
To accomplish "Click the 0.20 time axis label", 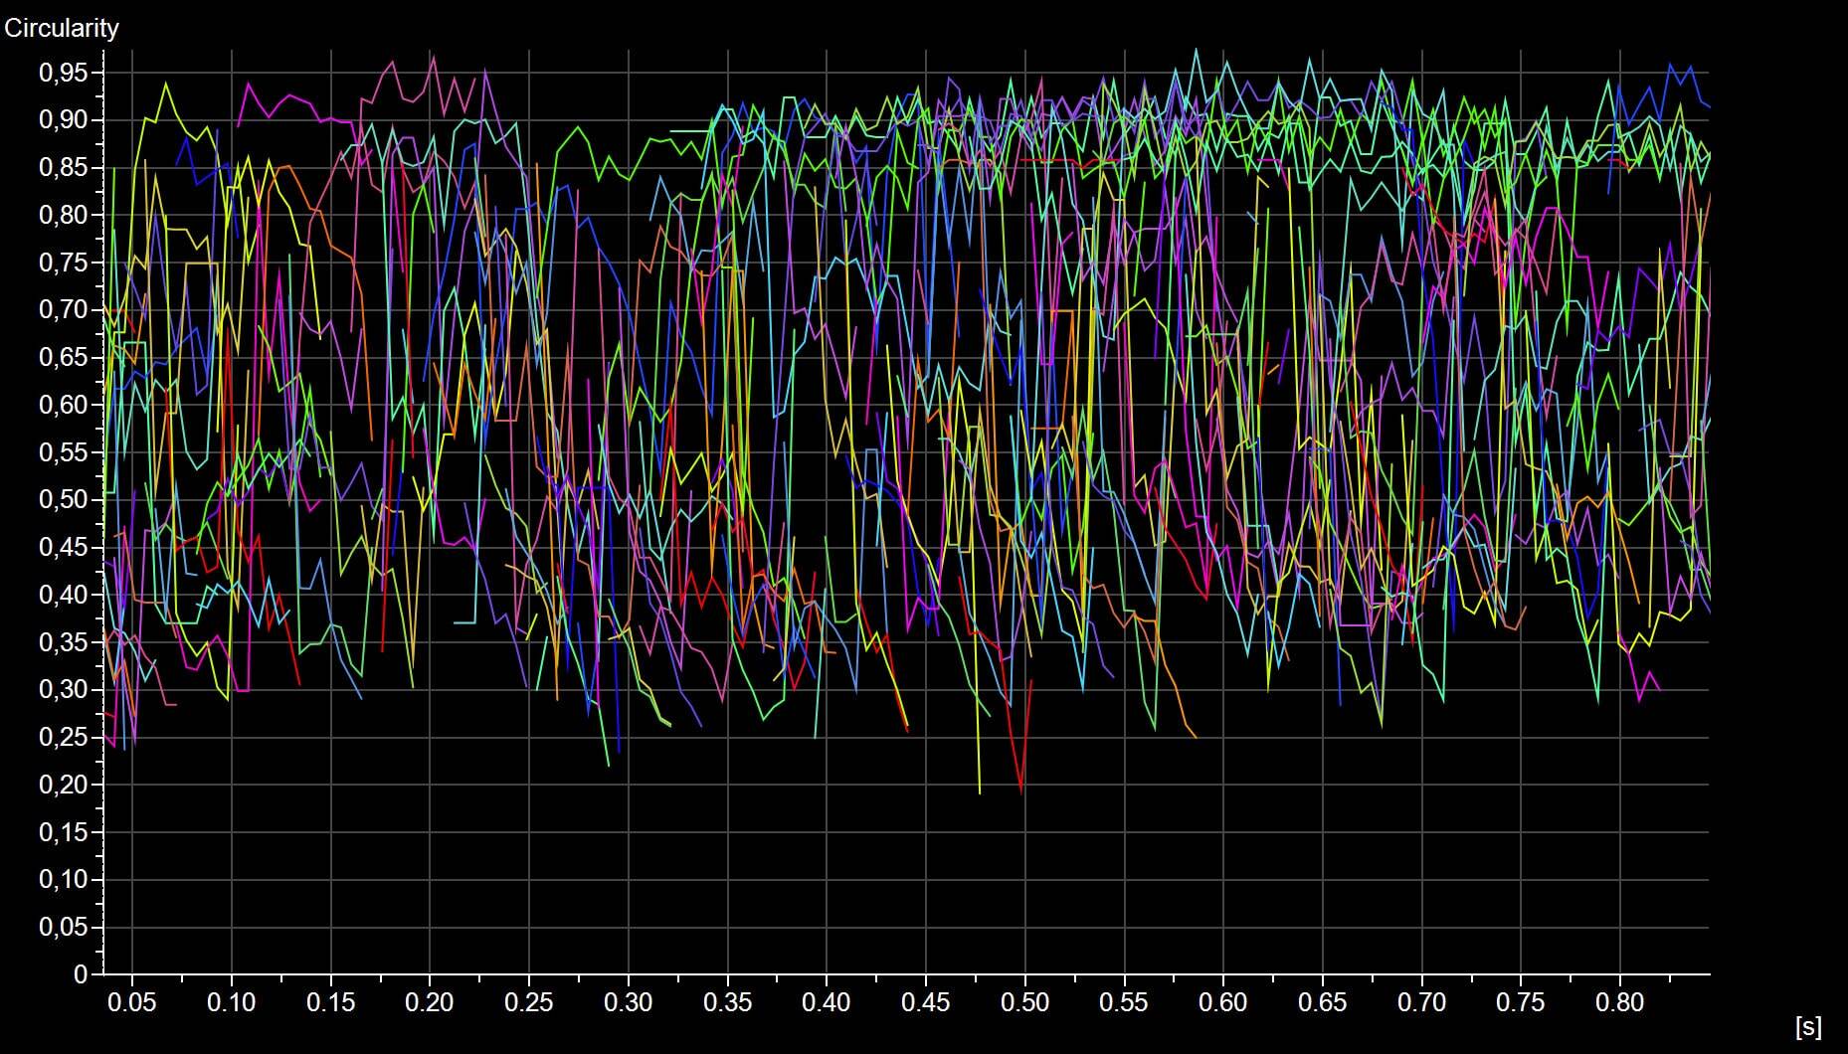I will [x=430, y=1002].
